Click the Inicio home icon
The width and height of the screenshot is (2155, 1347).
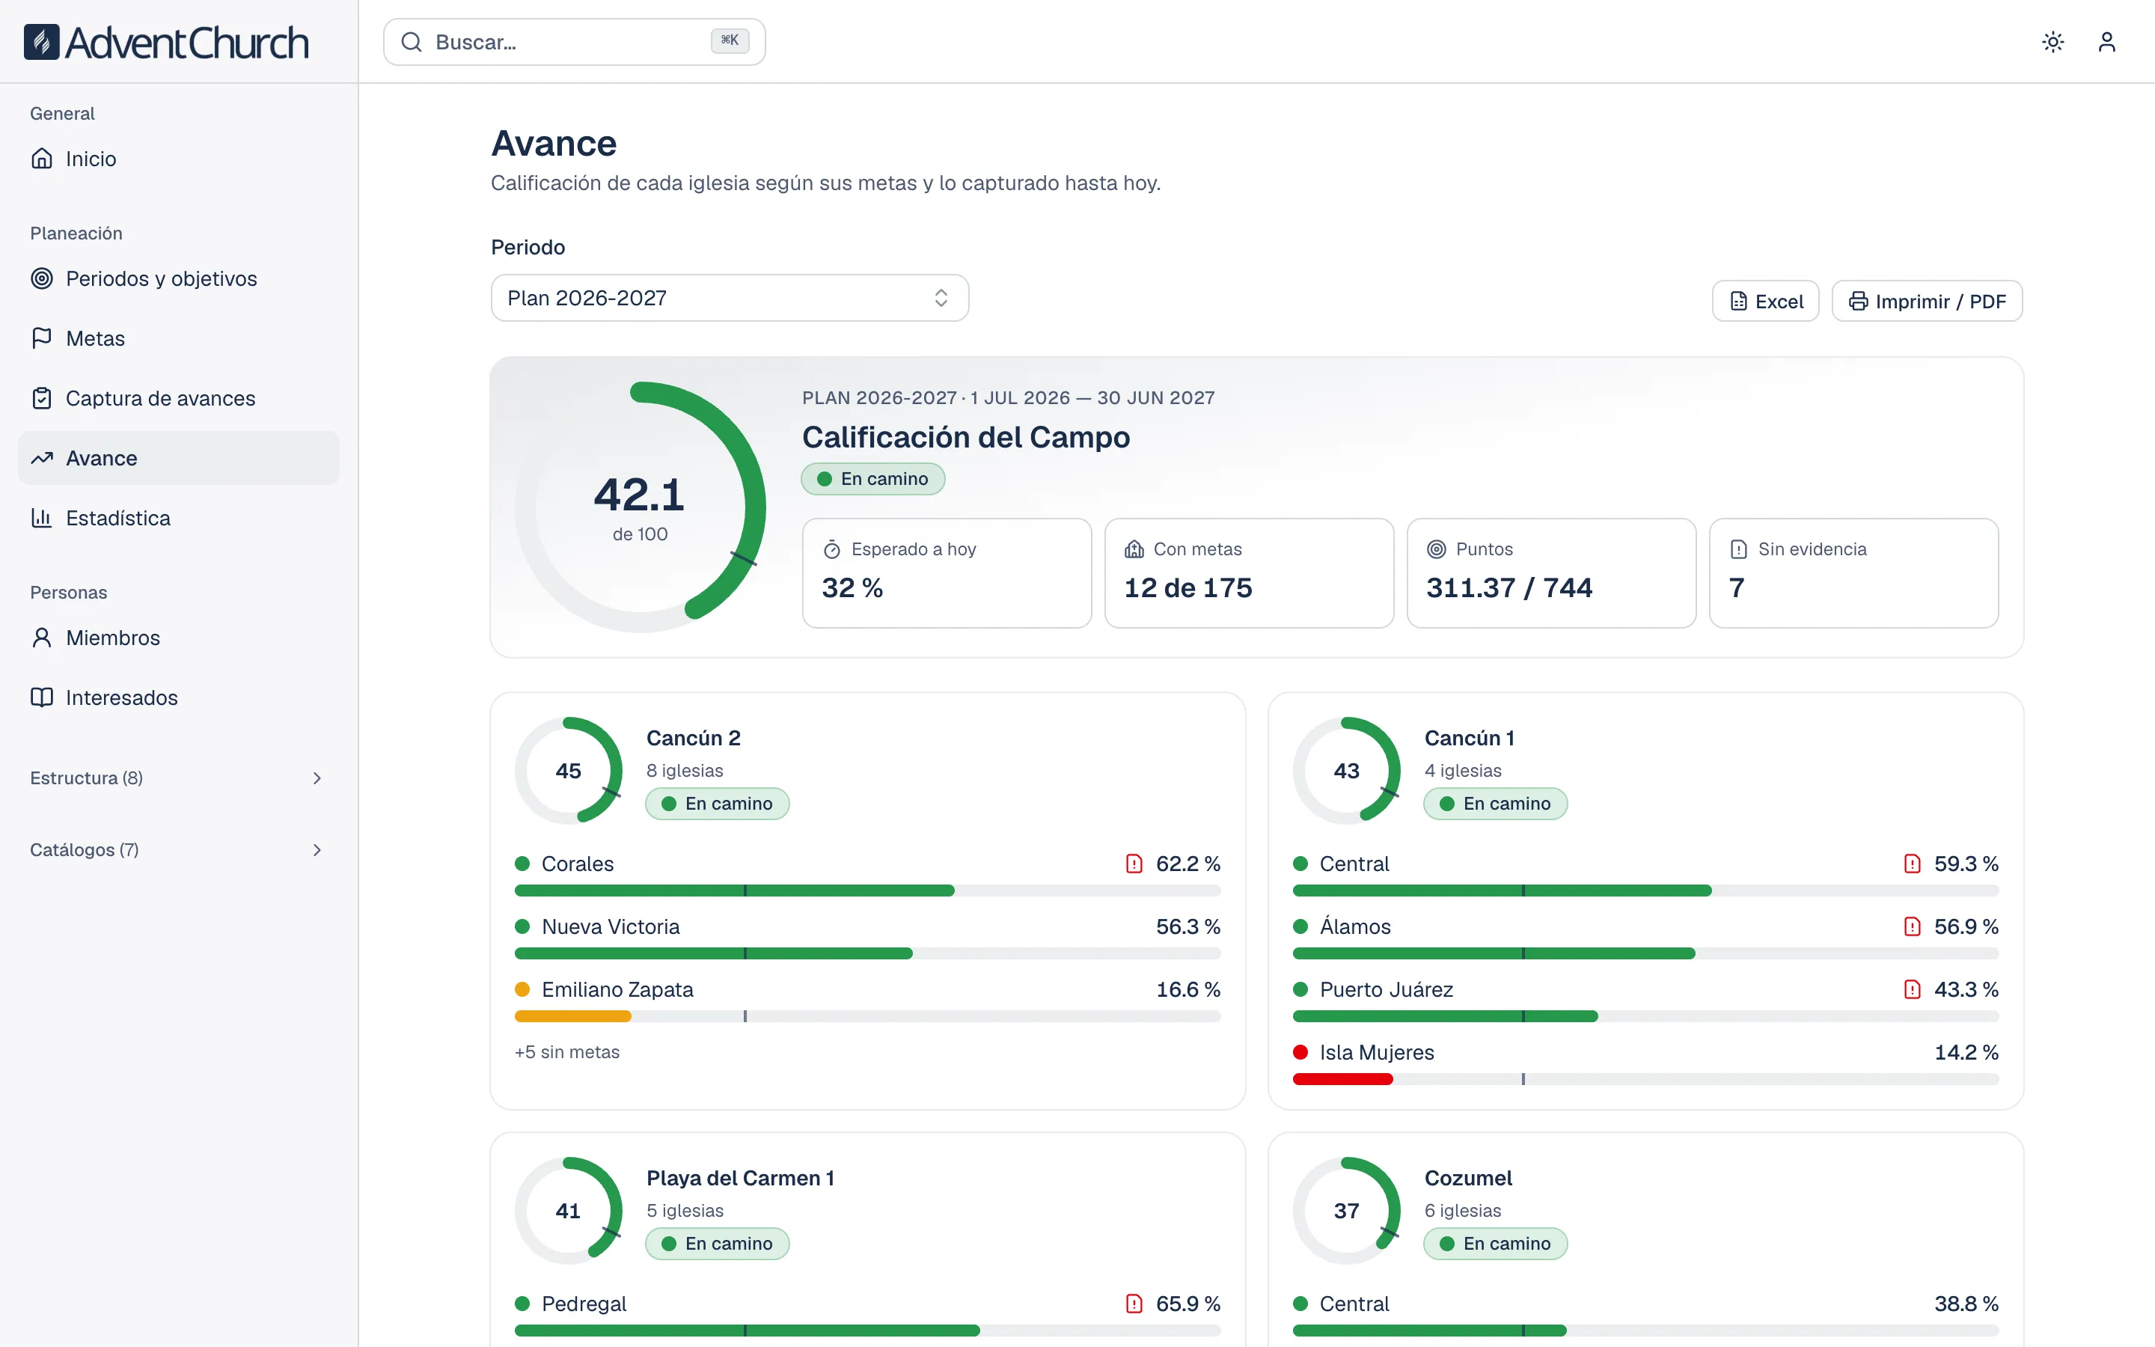click(x=42, y=159)
